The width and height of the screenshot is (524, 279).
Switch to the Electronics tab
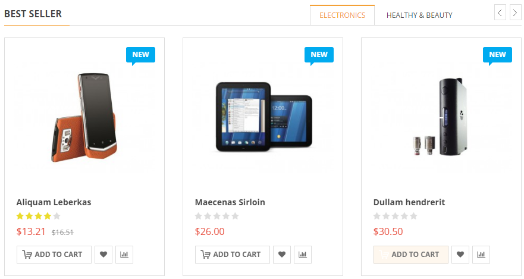[x=342, y=15]
